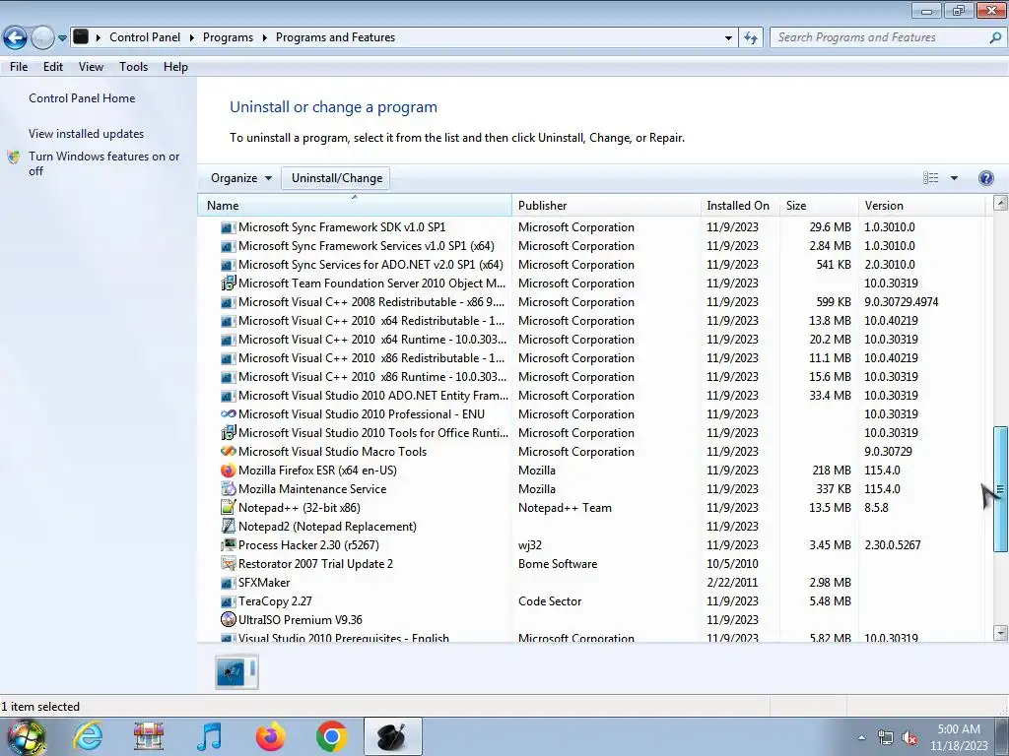1009x756 pixels.
Task: Open the view options dropdown arrow
Action: tap(954, 178)
